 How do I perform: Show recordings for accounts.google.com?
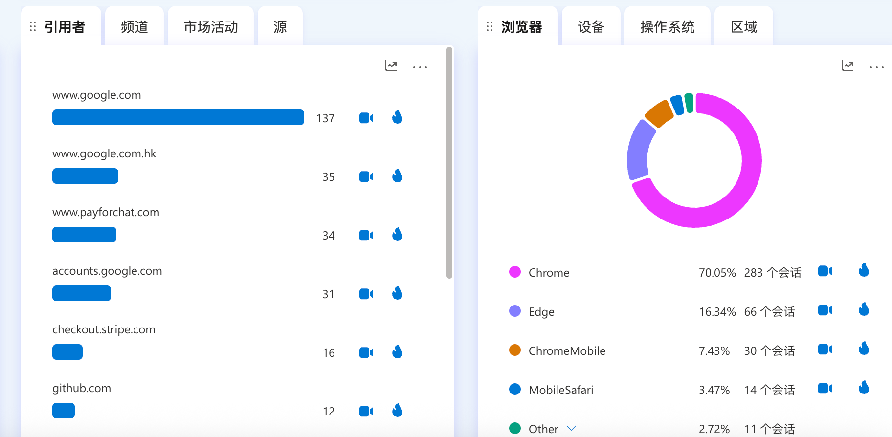(x=366, y=294)
